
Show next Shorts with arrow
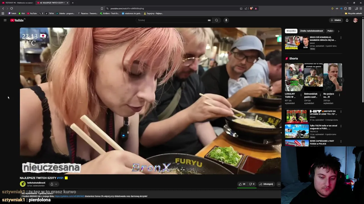click(342, 80)
